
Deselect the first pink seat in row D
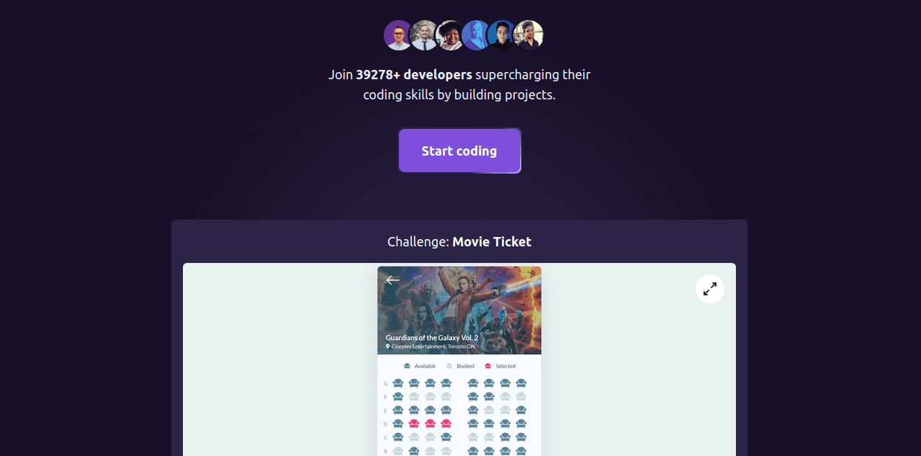[414, 424]
